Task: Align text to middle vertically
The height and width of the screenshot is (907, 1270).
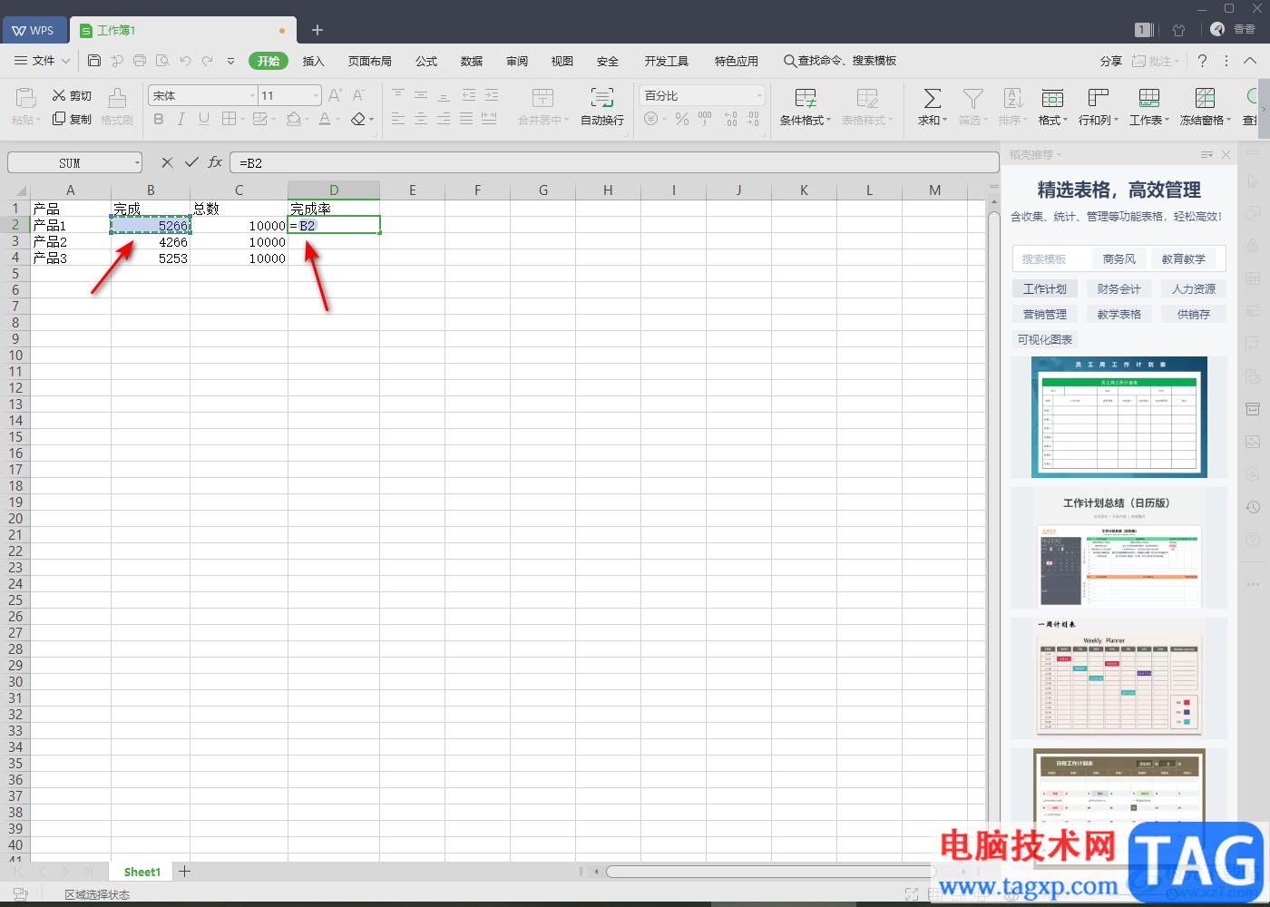Action: 421,94
